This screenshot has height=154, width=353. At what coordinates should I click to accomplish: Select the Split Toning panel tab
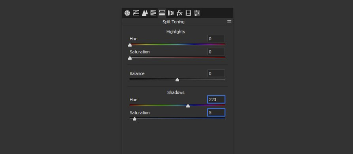coord(162,13)
